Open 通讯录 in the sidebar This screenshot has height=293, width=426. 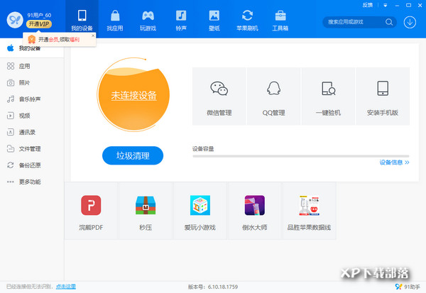[32, 132]
